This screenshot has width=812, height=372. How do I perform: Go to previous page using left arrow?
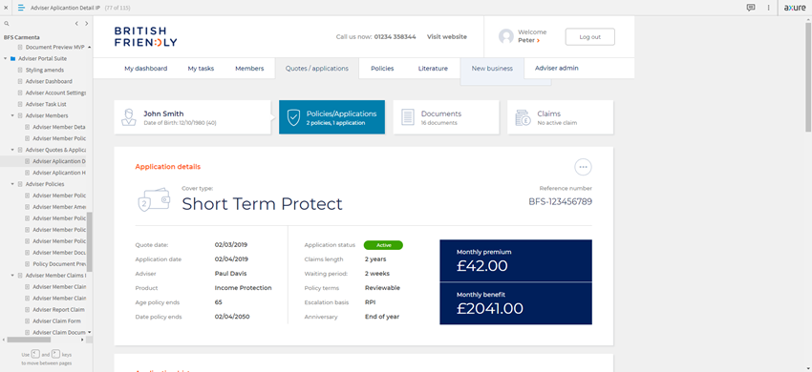click(x=76, y=24)
